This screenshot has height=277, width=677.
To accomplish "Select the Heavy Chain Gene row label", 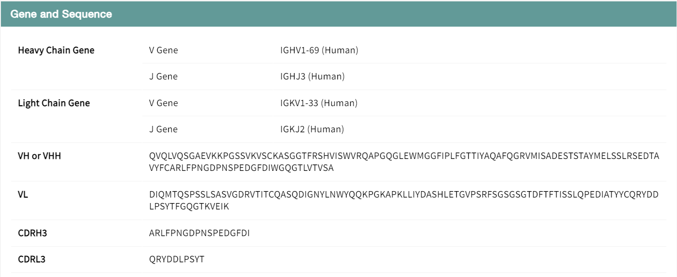I will point(56,51).
